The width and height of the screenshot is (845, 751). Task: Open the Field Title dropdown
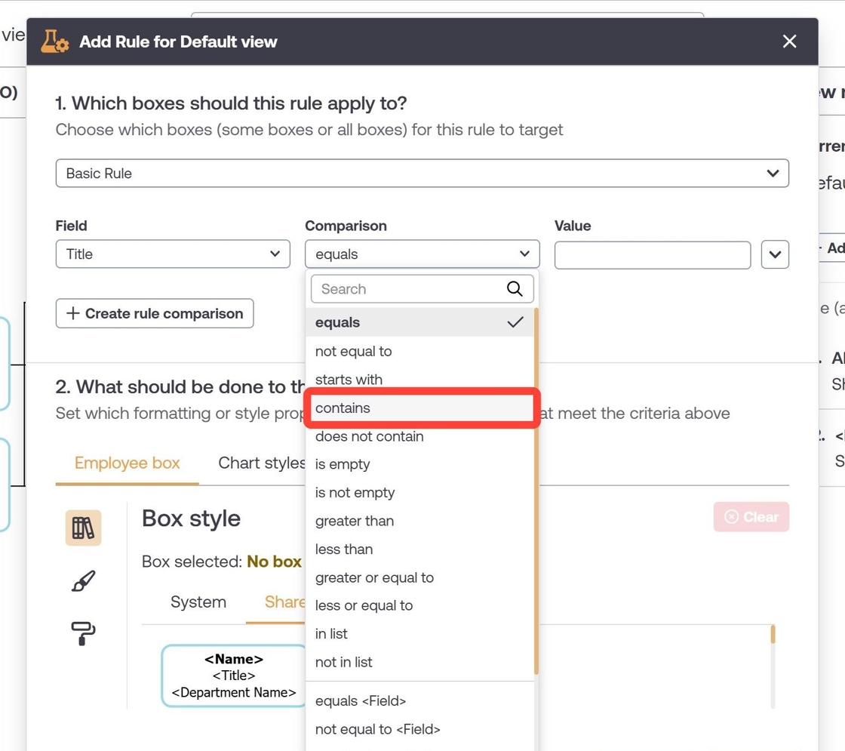173,254
